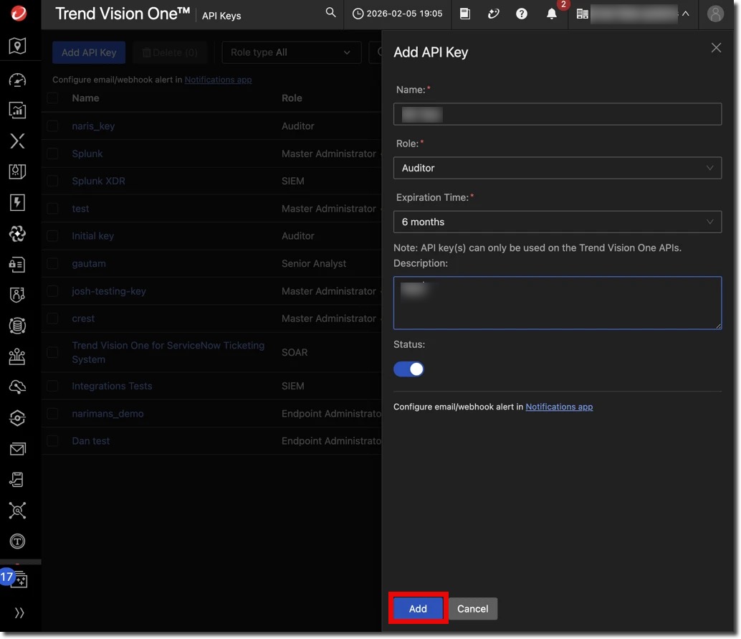Viewport: 741px width, 639px height.
Task: Open the Role dropdown showing Auditor
Action: pyautogui.click(x=557, y=168)
